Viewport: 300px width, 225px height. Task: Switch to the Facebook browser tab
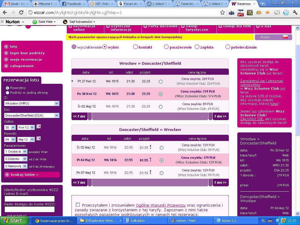(x=74, y=4)
